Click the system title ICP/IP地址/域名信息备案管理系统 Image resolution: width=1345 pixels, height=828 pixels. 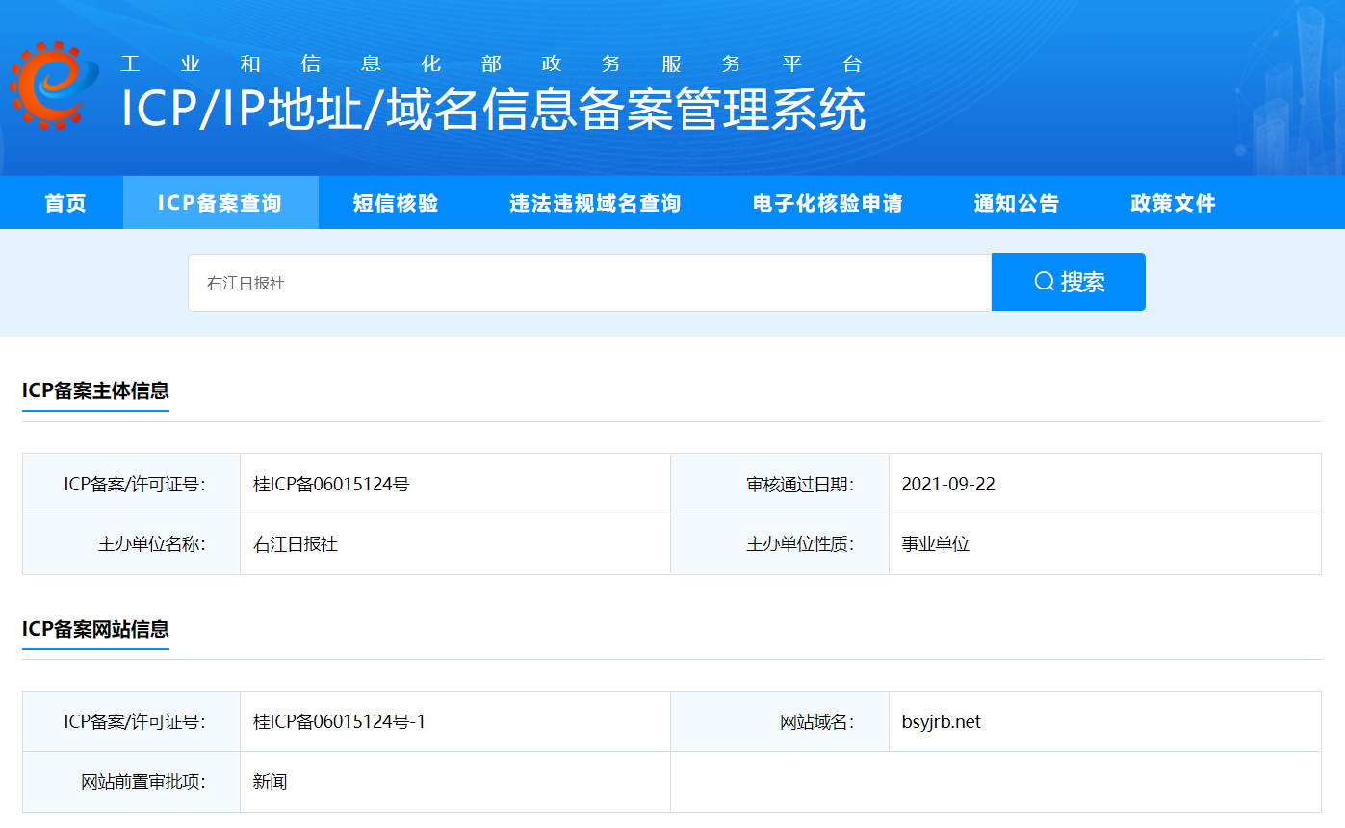(493, 109)
